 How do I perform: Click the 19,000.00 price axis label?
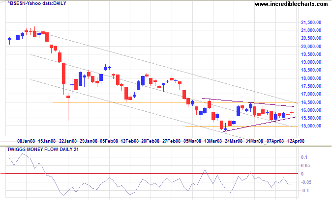[311, 62]
